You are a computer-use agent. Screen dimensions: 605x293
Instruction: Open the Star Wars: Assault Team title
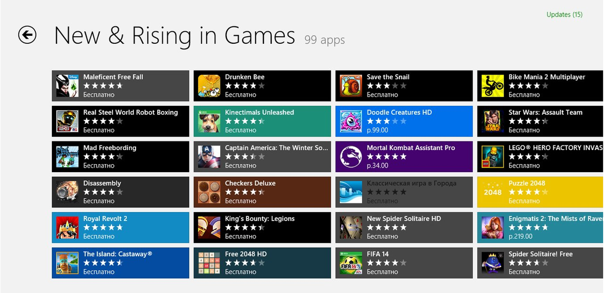(x=545, y=112)
